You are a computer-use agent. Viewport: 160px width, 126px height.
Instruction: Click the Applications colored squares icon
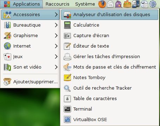7,4
